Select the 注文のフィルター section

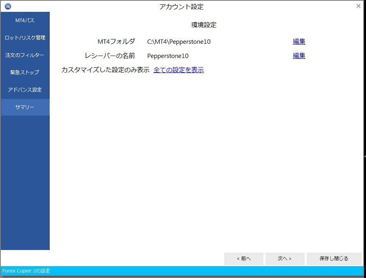(x=25, y=55)
